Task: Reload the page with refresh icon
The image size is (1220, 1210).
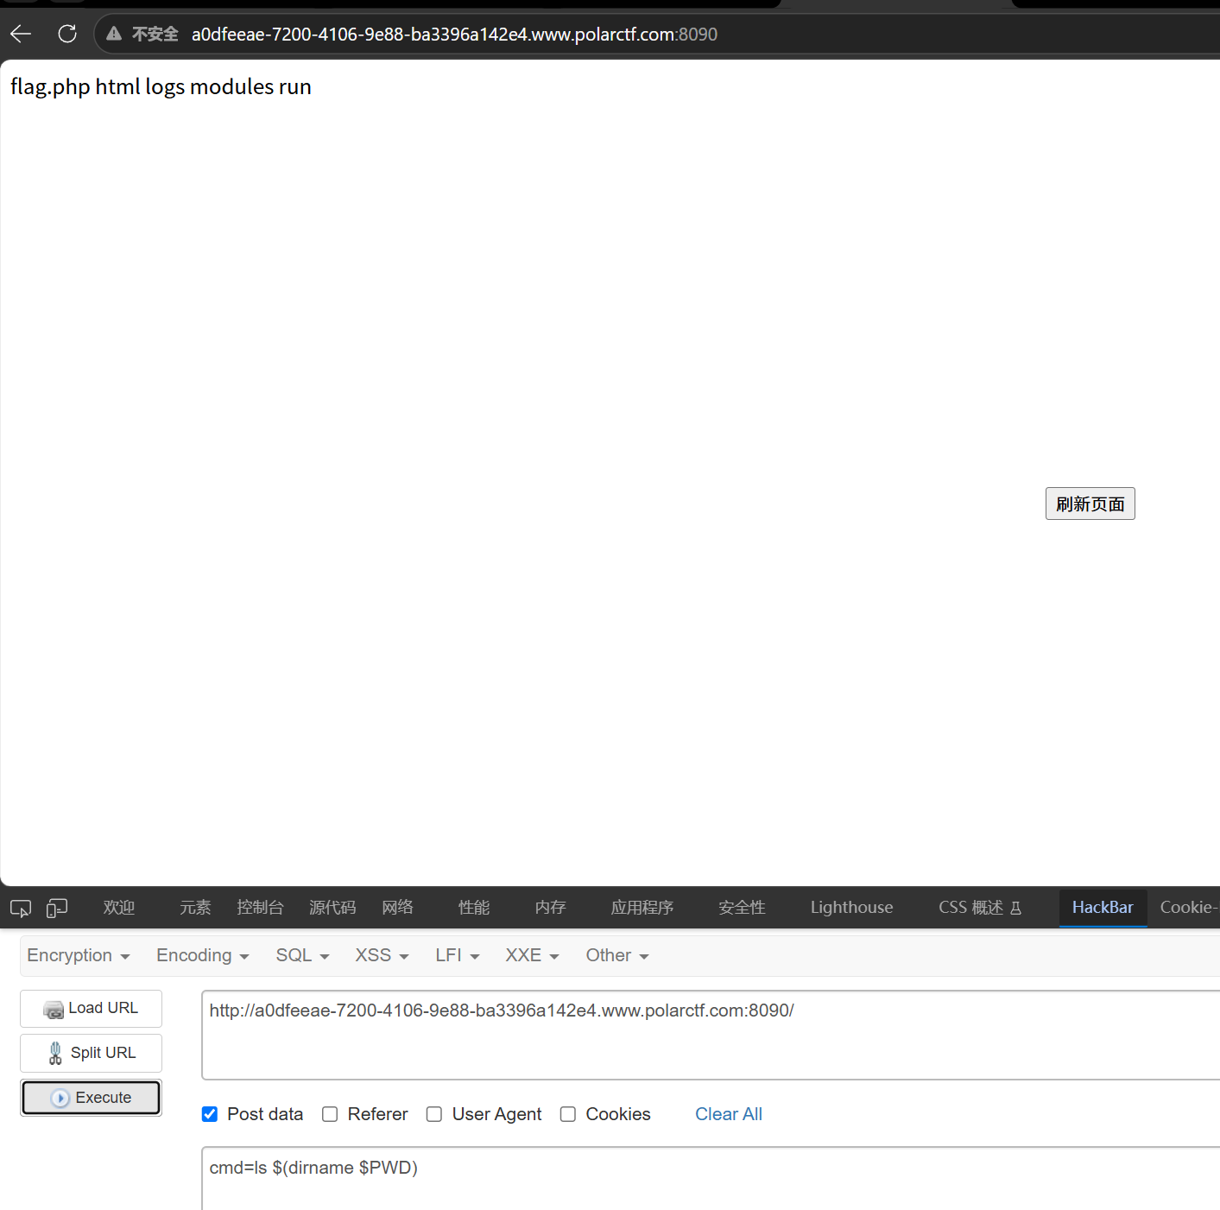Action: 67,34
